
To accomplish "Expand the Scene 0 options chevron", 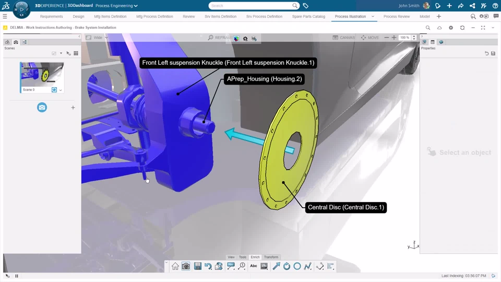I will click(61, 90).
